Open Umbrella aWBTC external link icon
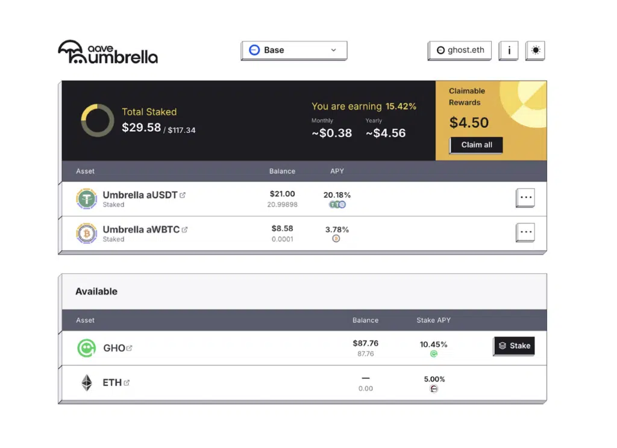This screenshot has height=448, width=617. [184, 229]
